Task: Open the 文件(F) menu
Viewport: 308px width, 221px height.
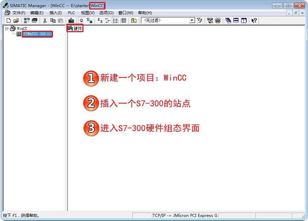Action: coord(19,13)
